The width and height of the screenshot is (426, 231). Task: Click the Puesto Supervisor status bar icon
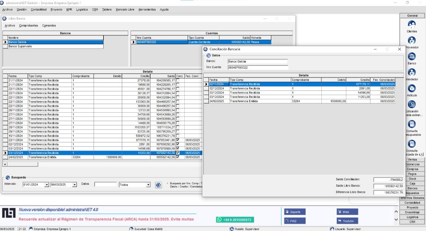click(x=232, y=229)
